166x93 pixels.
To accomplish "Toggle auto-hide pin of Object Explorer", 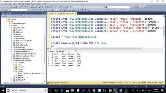I will click(43, 13).
